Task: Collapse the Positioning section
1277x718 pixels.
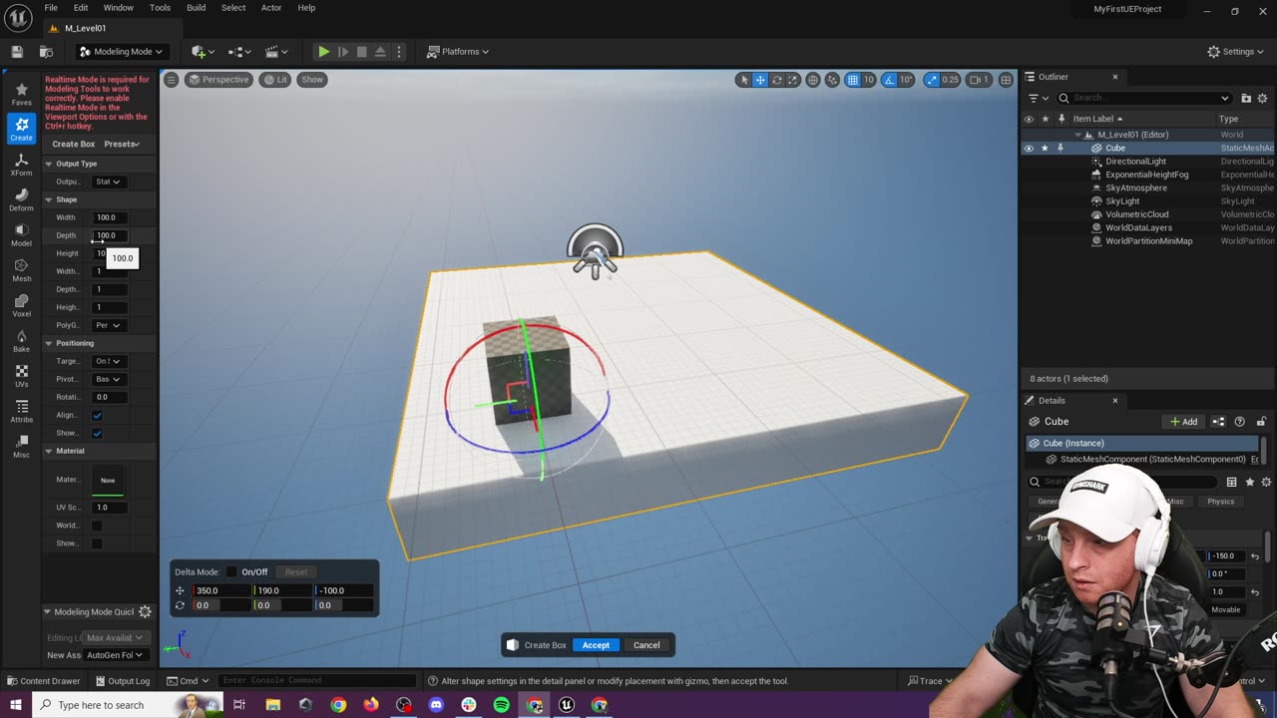Action: pyautogui.click(x=48, y=343)
